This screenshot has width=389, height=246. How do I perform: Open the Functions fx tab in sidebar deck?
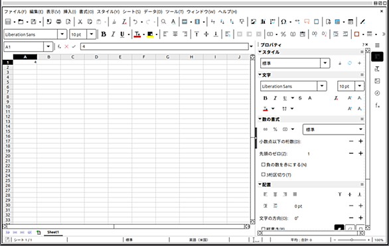(377, 105)
